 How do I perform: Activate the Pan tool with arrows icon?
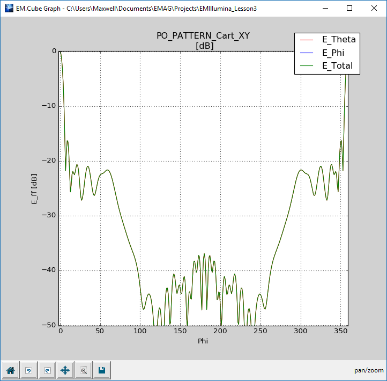65,370
